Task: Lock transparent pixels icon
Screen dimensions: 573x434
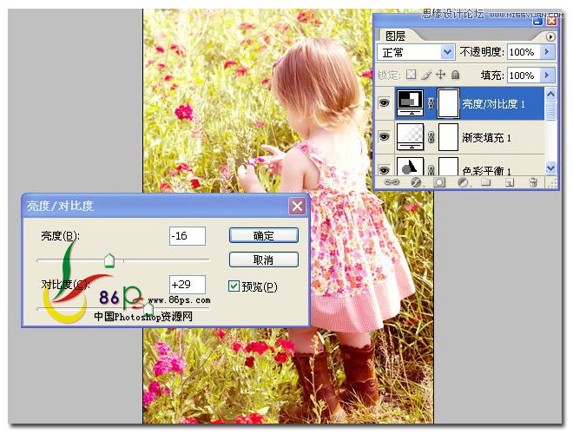Action: [x=412, y=75]
